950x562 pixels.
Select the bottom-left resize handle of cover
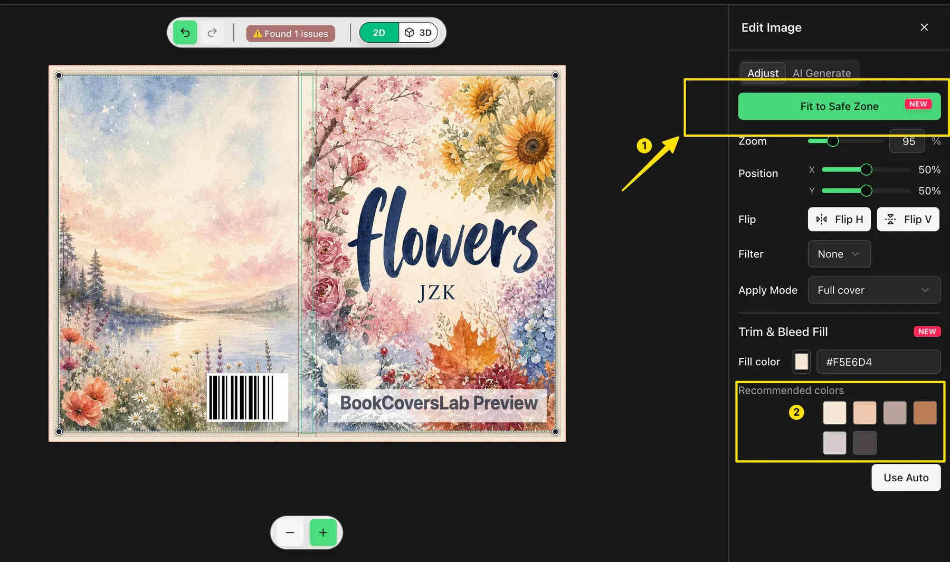pos(59,432)
